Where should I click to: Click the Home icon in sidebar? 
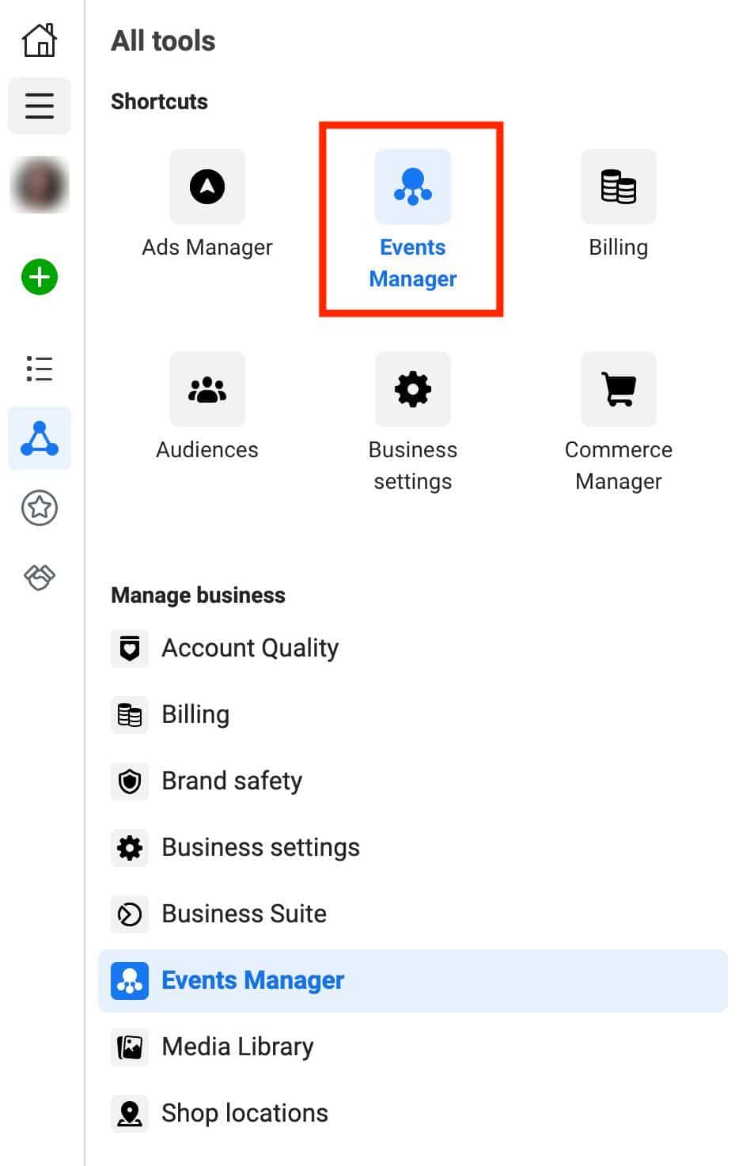39,40
